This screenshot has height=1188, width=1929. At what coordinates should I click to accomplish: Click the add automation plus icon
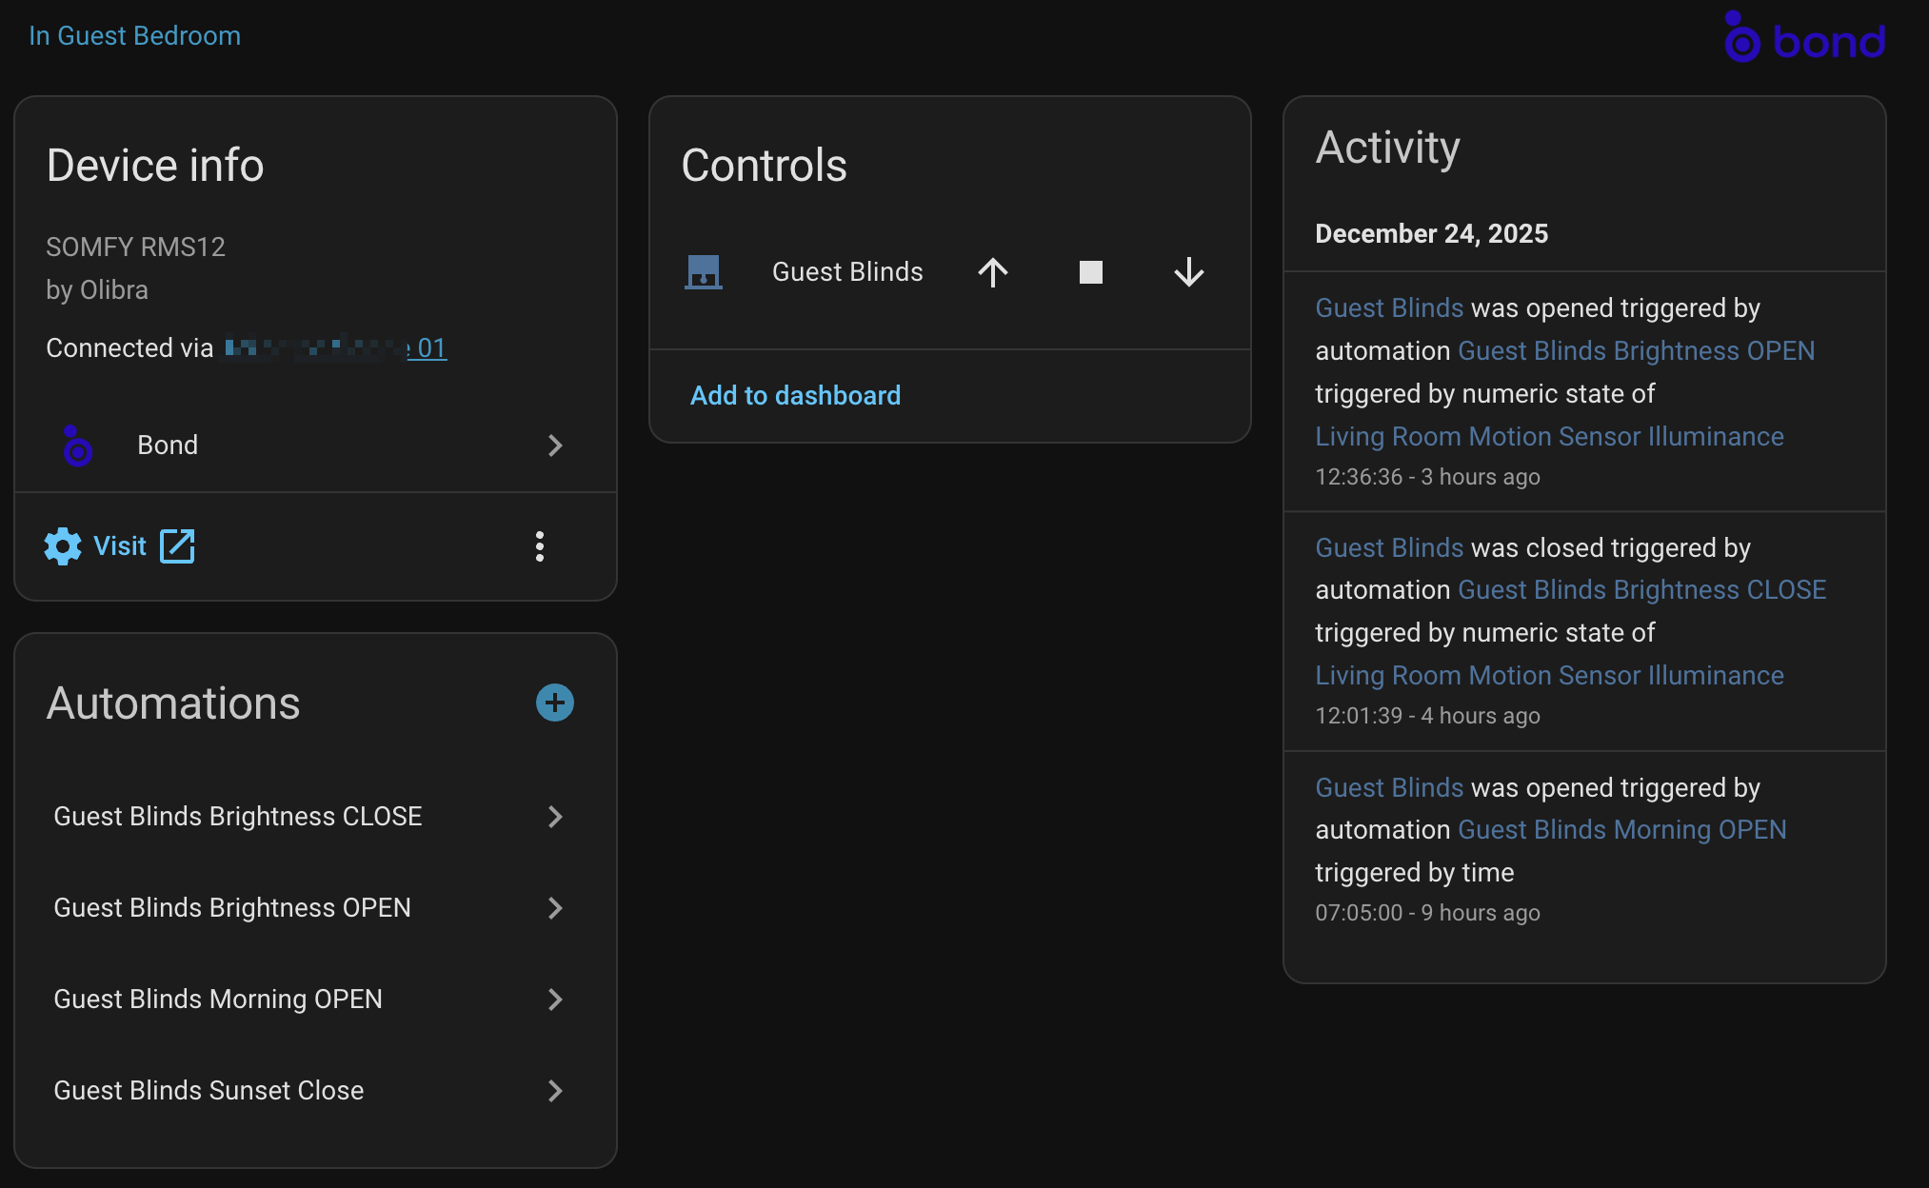tap(554, 703)
